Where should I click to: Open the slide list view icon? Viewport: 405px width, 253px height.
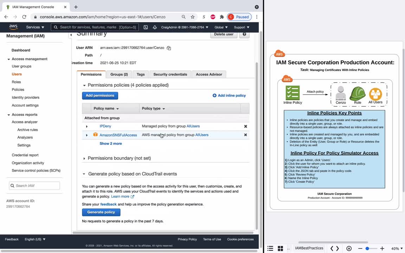pos(270,248)
